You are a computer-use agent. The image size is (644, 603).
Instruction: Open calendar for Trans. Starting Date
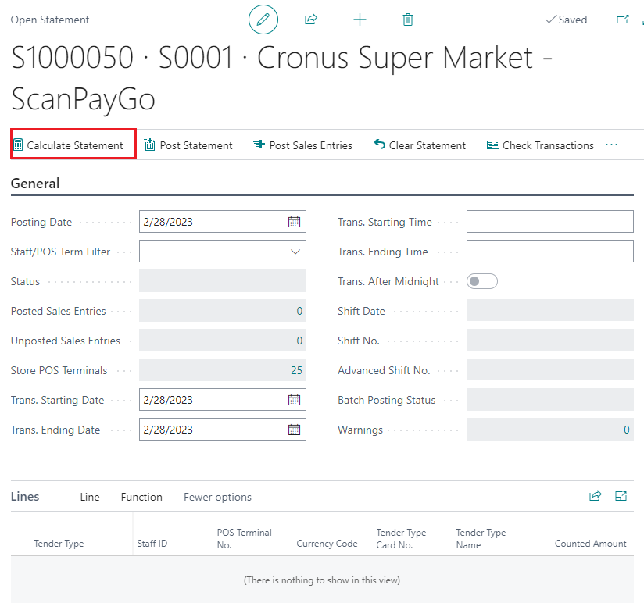point(294,400)
